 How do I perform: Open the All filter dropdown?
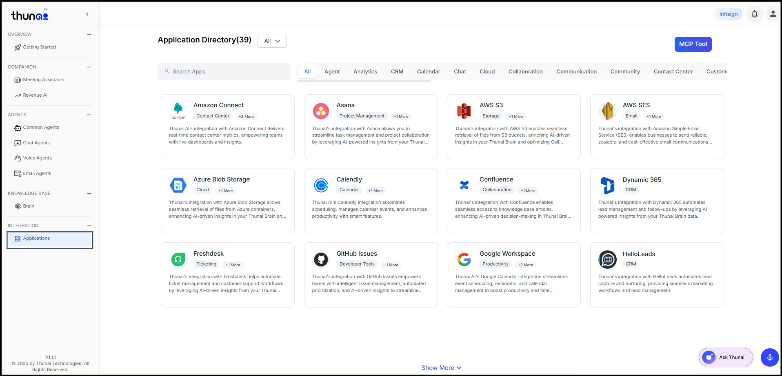272,41
